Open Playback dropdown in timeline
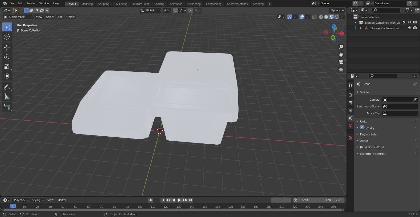The image size is (420, 217). pos(21,200)
